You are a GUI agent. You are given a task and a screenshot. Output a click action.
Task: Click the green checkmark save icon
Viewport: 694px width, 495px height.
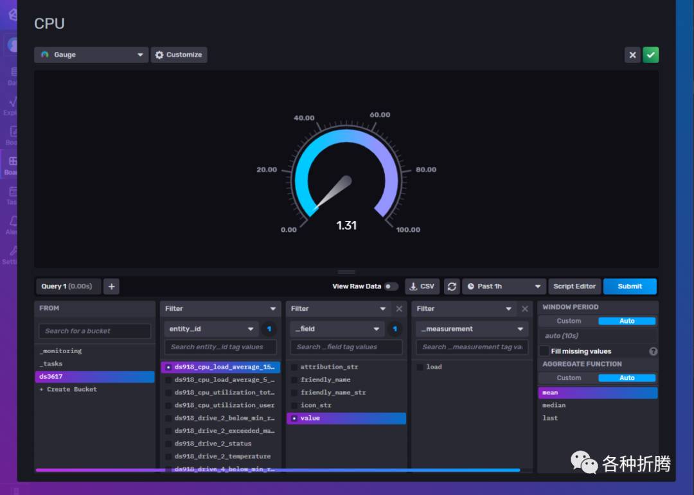(650, 55)
